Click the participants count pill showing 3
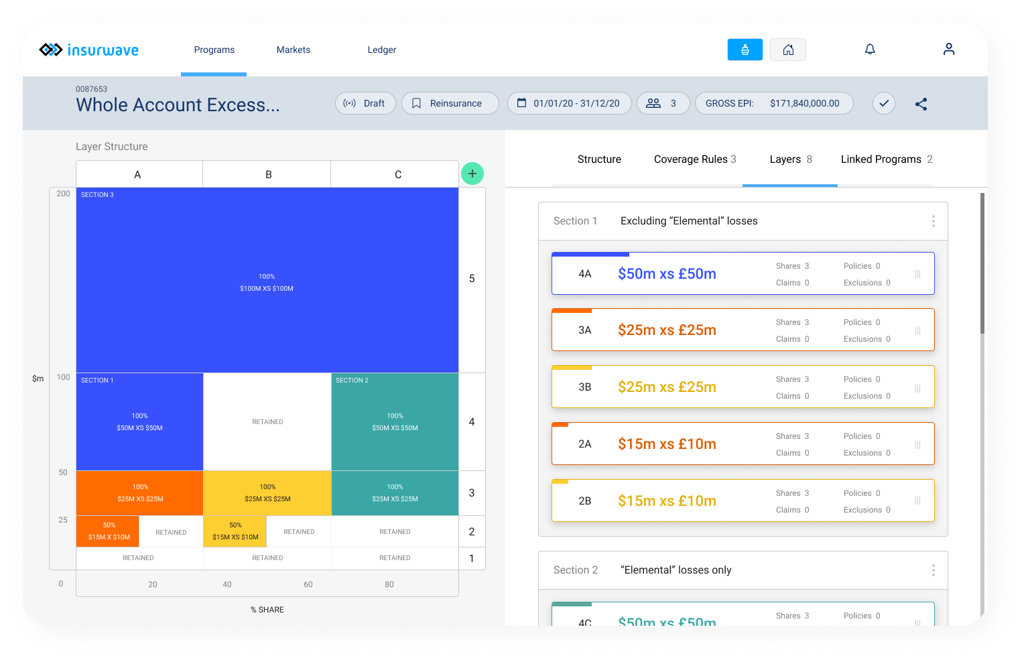The image size is (1024, 662). 663,103
